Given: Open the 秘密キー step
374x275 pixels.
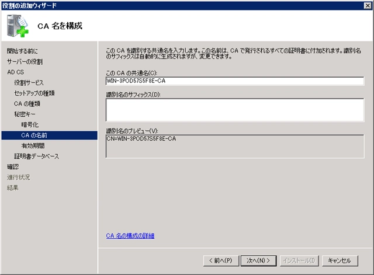Looking at the screenshot, I should [25, 114].
